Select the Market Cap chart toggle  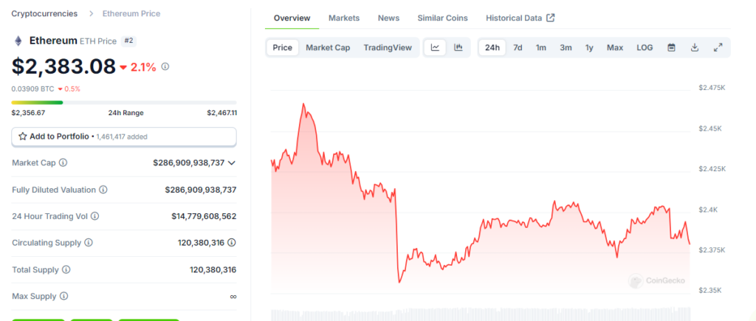[x=328, y=48]
